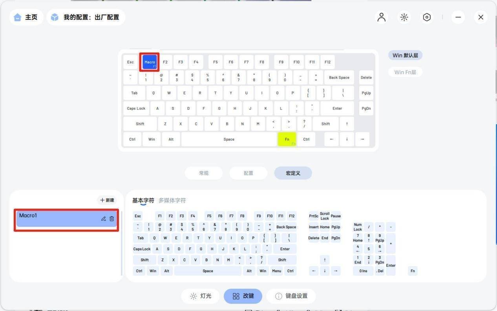497x311 pixels.
Task: Open the 常规 tab
Action: 204,173
